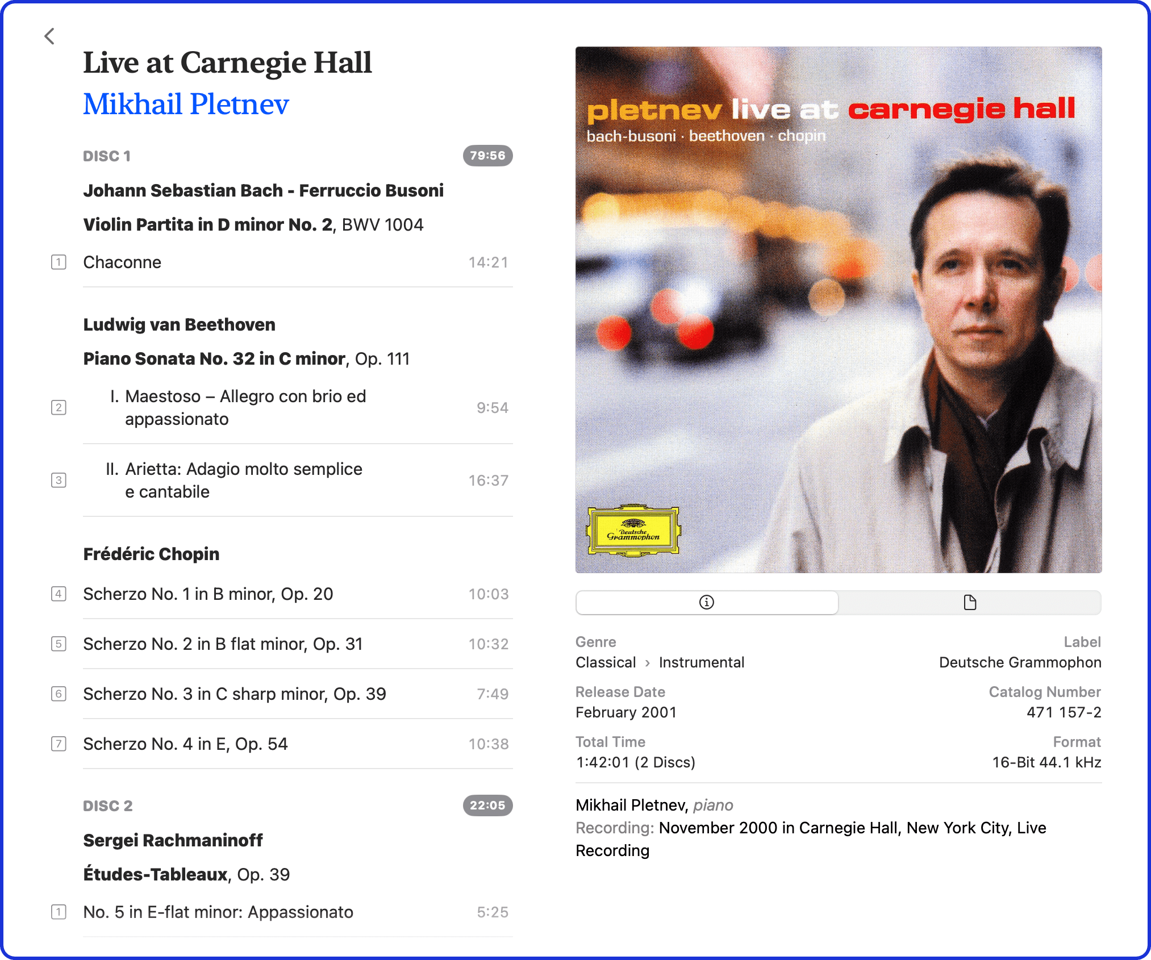1151x960 pixels.
Task: Click the format value 16-Bit 44.1 kHz
Action: [x=1046, y=762]
